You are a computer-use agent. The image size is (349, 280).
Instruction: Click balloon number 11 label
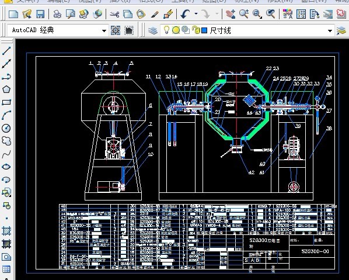coord(148,77)
